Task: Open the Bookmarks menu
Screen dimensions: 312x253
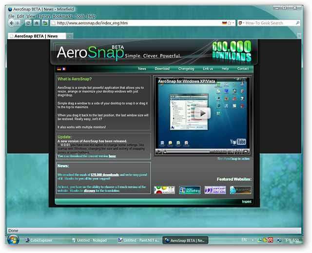Action: coord(62,16)
